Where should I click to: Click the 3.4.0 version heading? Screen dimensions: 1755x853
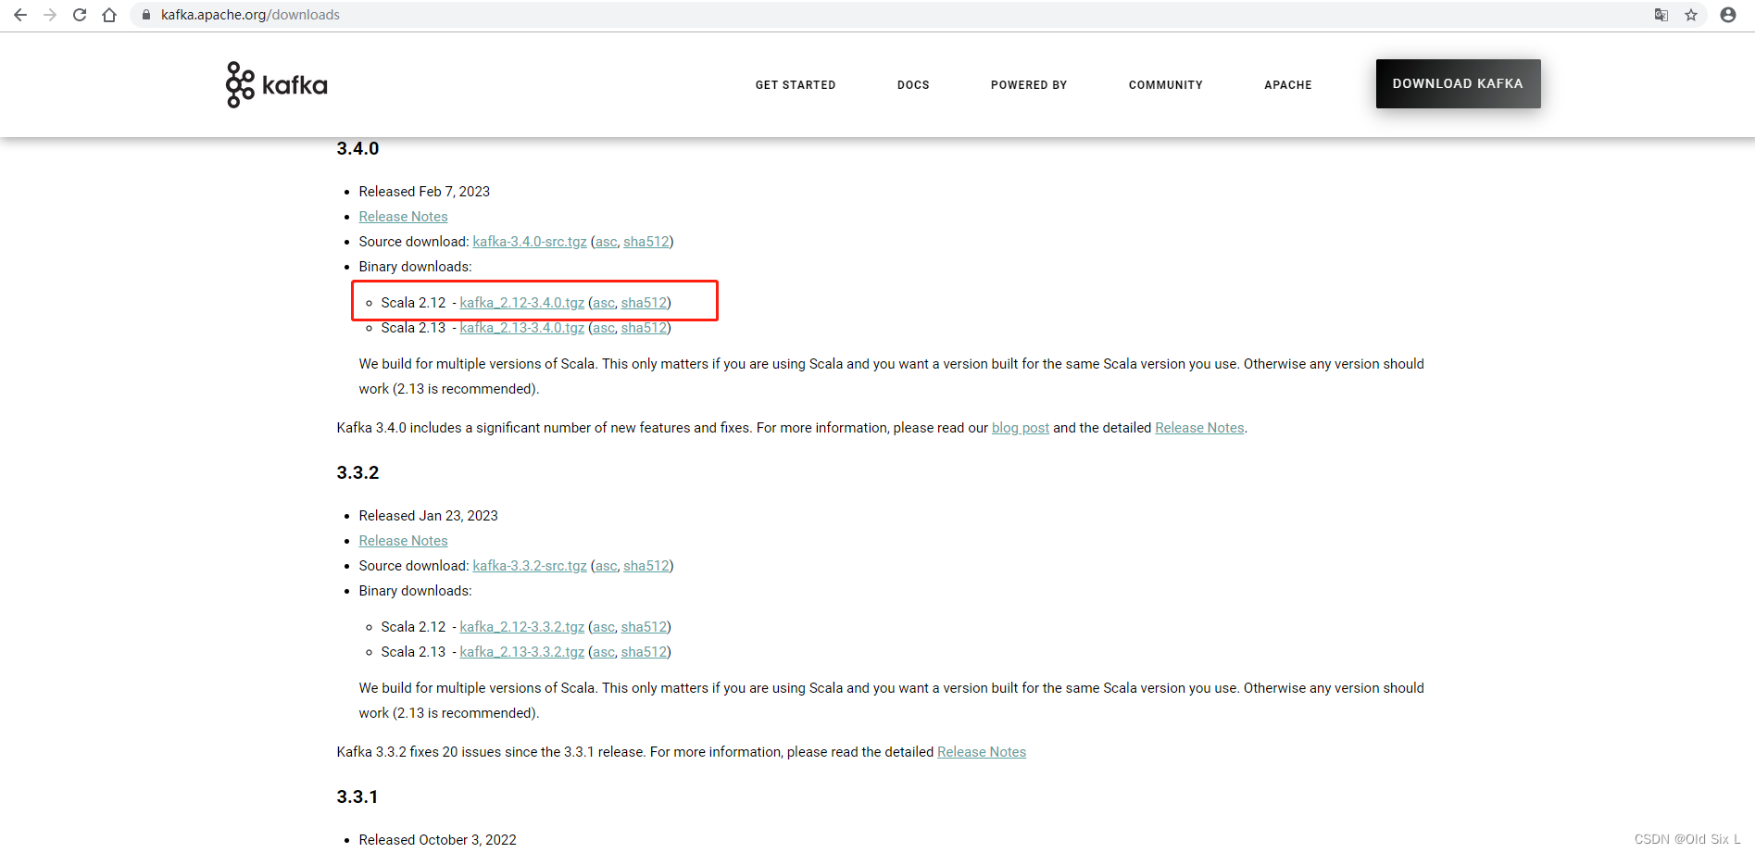357,148
